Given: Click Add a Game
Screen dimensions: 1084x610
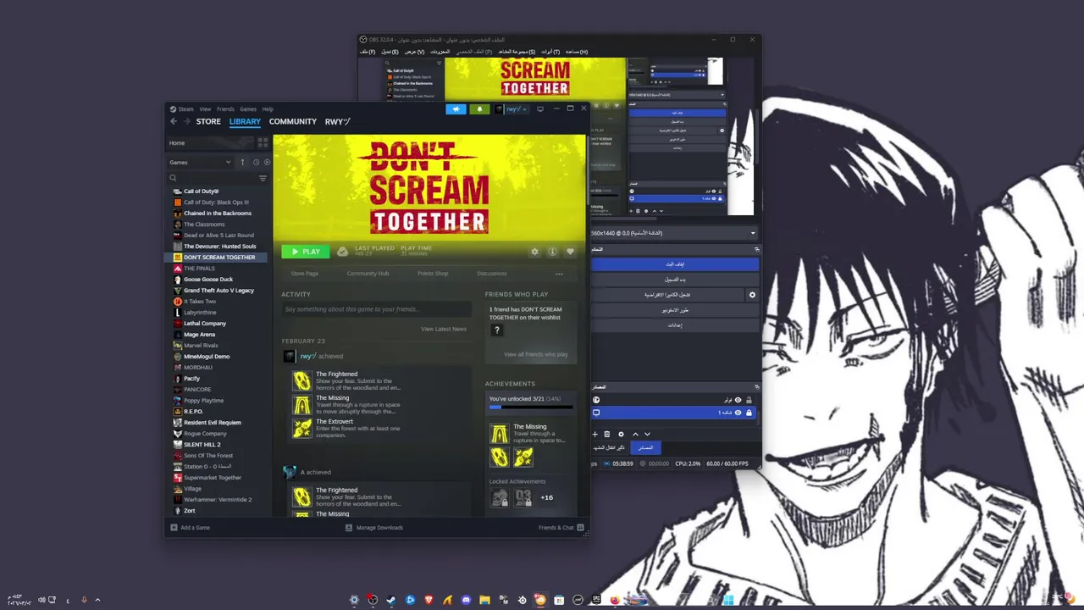Looking at the screenshot, I should 191,528.
